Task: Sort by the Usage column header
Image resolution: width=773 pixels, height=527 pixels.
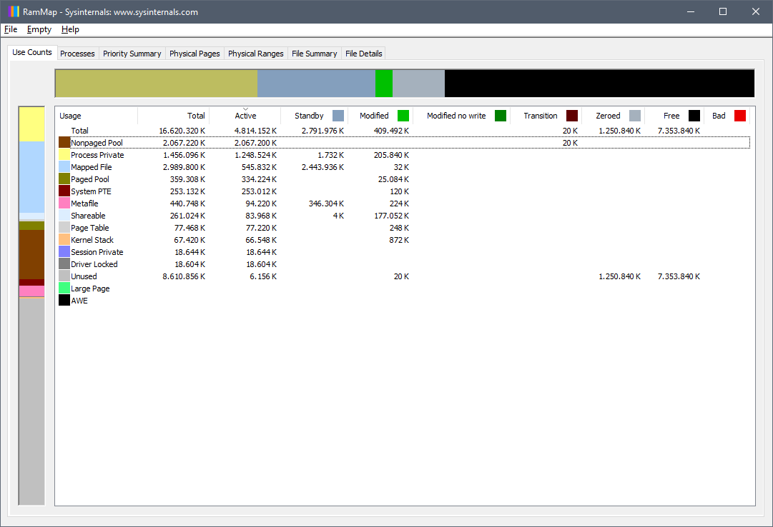Action: (96, 116)
